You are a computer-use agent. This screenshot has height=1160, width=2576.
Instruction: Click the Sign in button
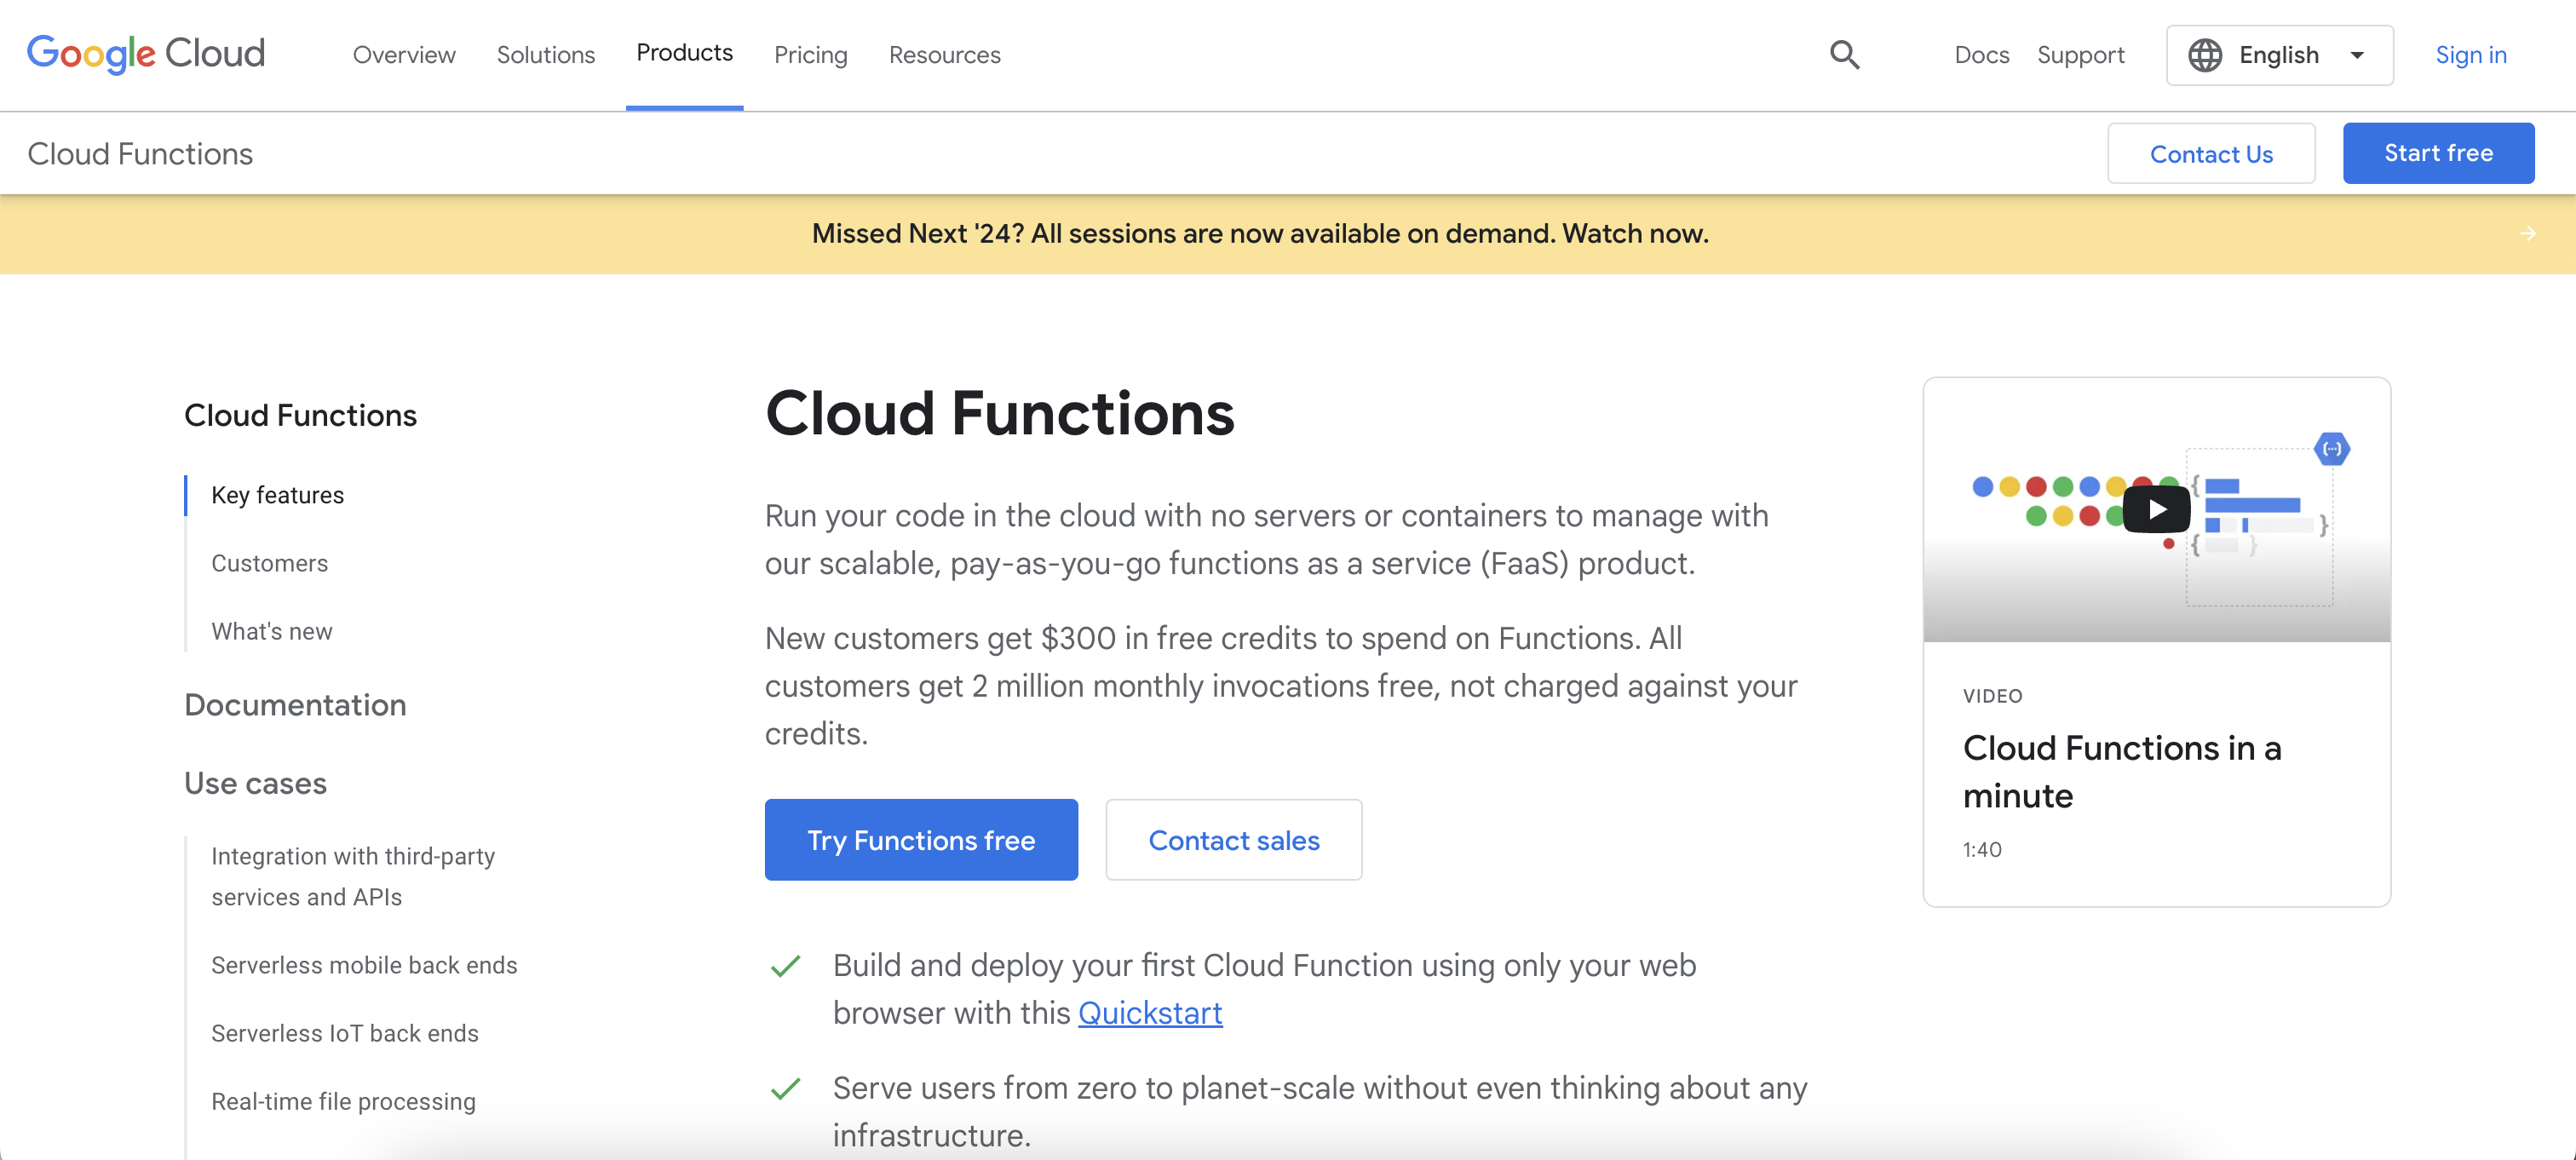pyautogui.click(x=2470, y=55)
